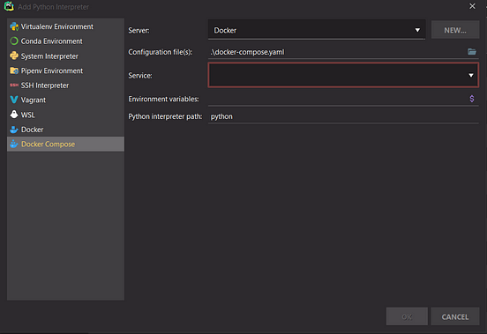Switch to SSH Interpreter option
487x334 pixels.
click(x=65, y=85)
